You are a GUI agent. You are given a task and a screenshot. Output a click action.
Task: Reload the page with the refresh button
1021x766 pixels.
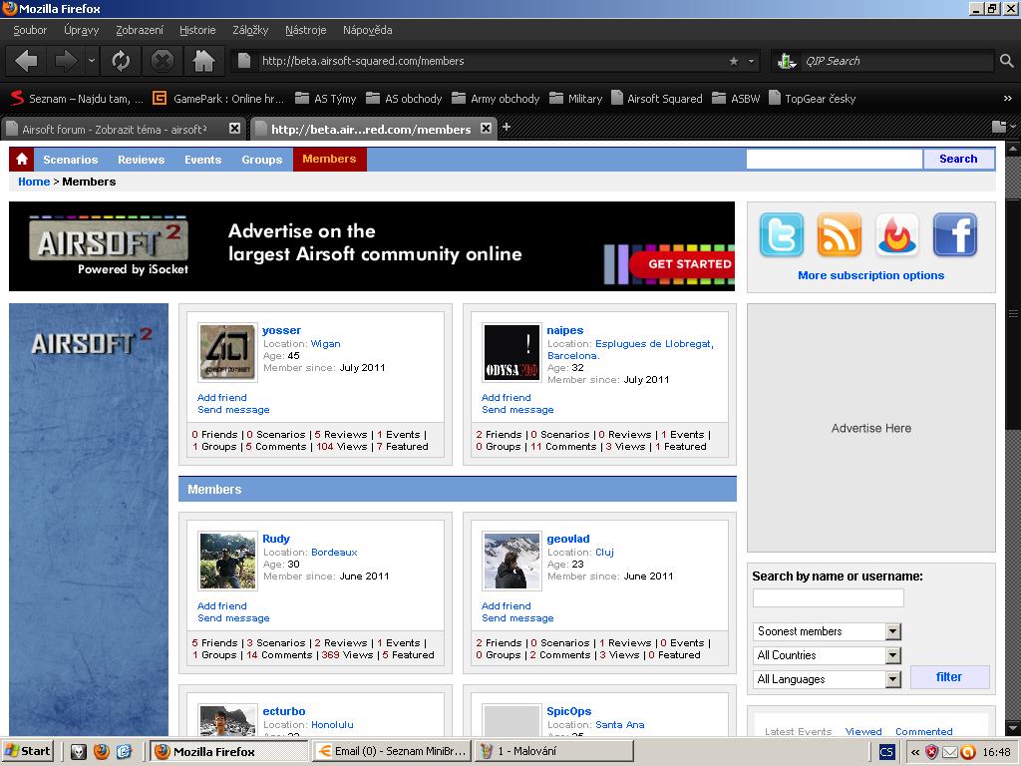point(121,61)
